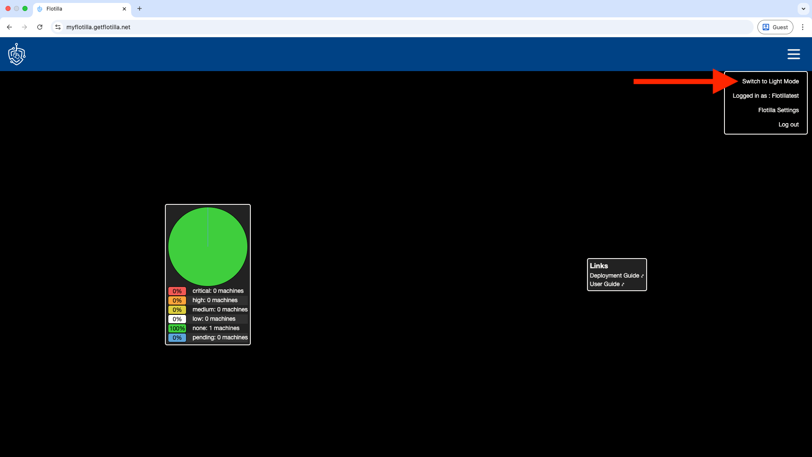Click the green none segment of the pie chart
The width and height of the screenshot is (812, 457).
(208, 247)
